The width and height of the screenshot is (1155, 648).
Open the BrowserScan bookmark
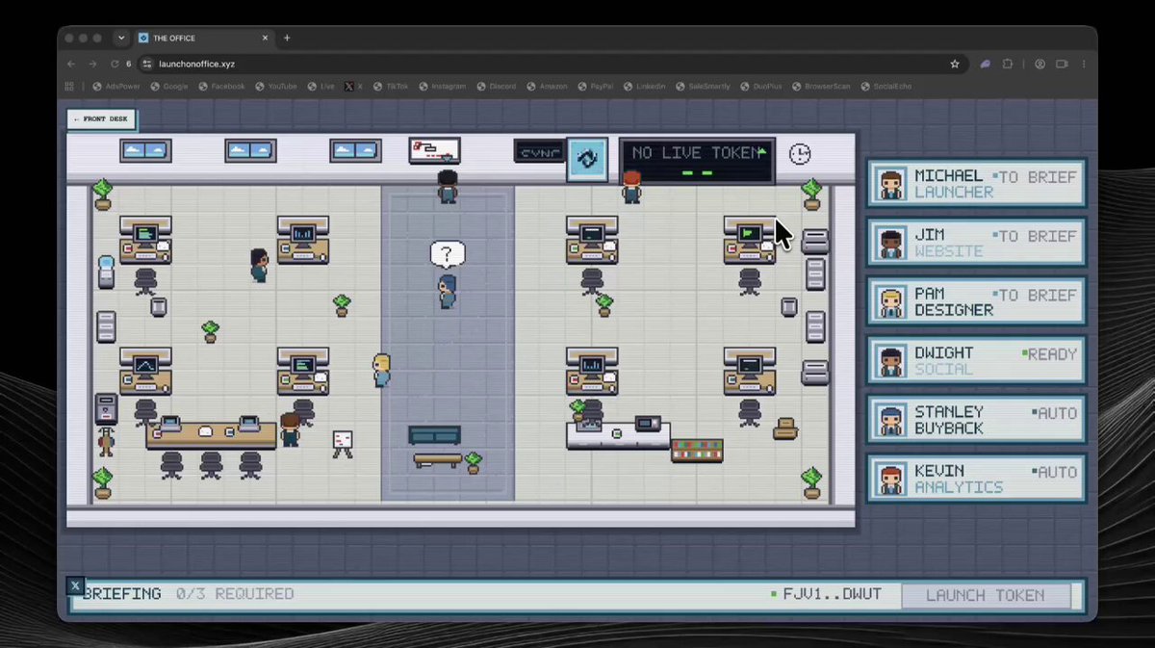point(821,87)
